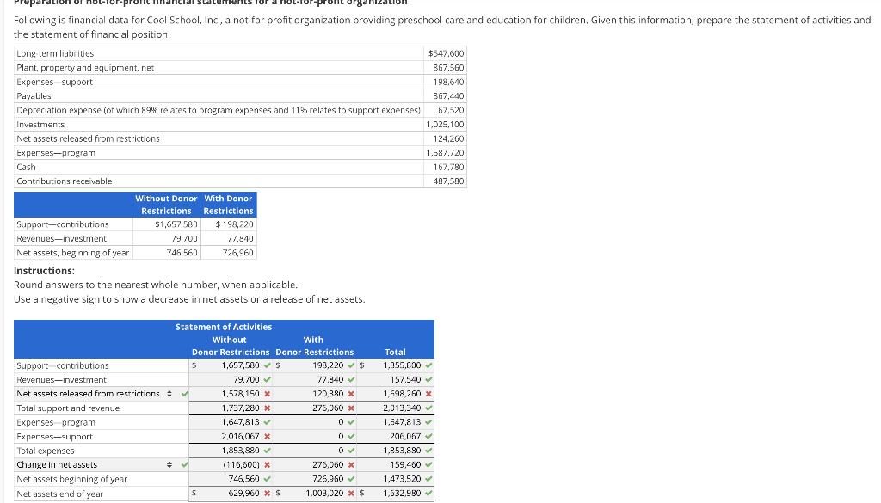Click the red X next to 1,578,150

pyautogui.click(x=268, y=394)
